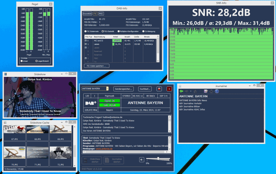The image size is (276, 174).
Task: Click the DAB+ logo in the player
Action: [x=91, y=103]
